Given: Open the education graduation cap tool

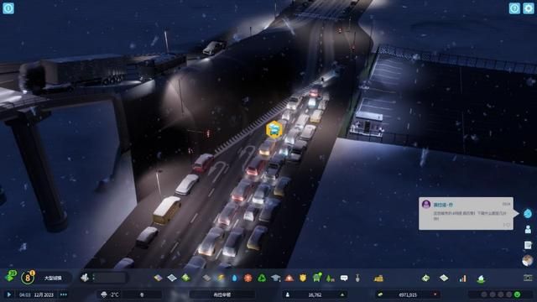Looking at the screenshot, I should (x=276, y=278).
